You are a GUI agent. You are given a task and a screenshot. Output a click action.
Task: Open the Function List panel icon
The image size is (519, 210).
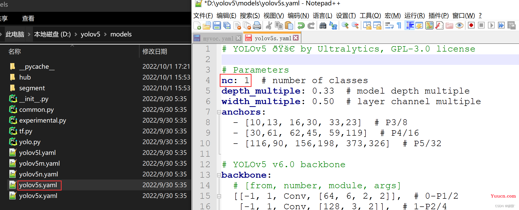click(x=439, y=25)
